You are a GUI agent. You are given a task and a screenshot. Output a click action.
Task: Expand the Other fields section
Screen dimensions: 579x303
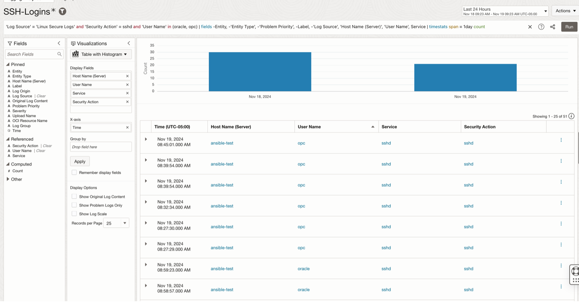pyautogui.click(x=8, y=179)
